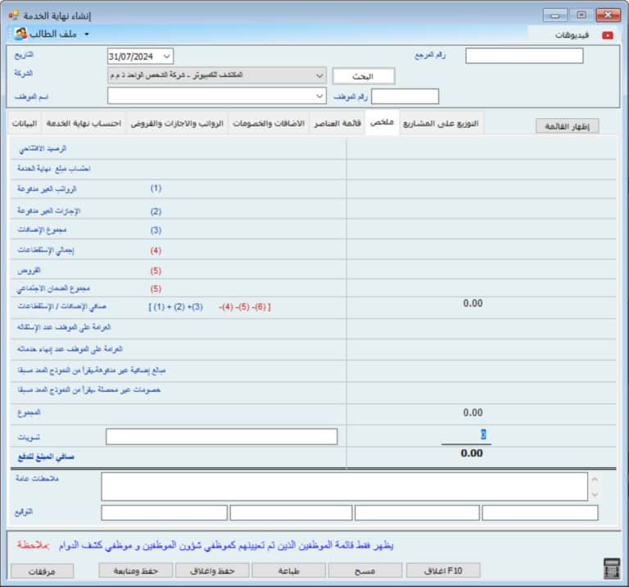Focus the رقم الموظف employee number field

pos(405,97)
